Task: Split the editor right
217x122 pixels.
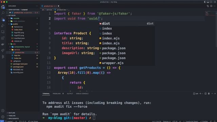Action: tap(211, 6)
